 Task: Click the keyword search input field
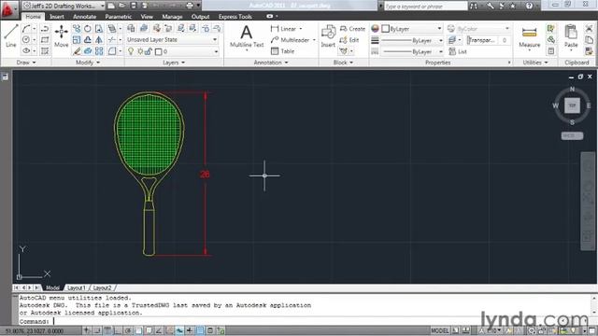tap(425, 6)
